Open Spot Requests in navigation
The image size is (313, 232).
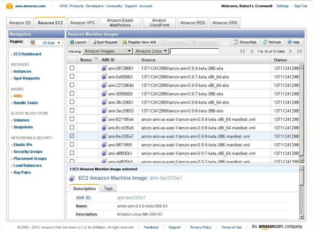point(26,78)
